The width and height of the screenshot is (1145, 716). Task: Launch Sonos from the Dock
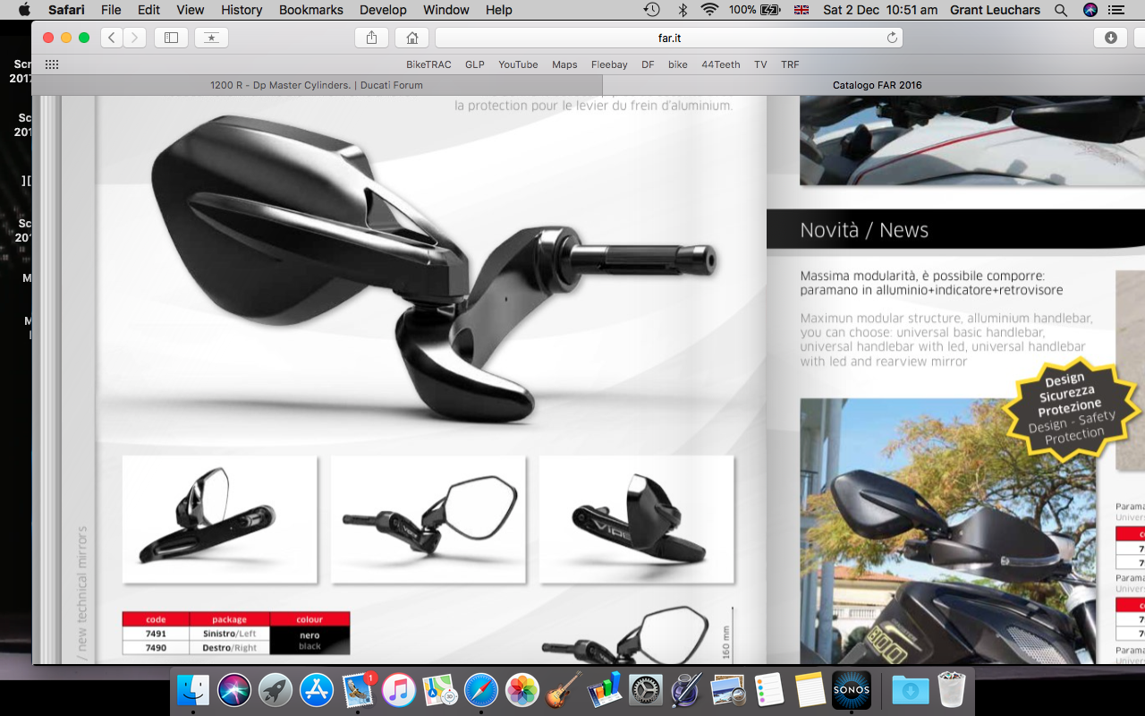[851, 690]
